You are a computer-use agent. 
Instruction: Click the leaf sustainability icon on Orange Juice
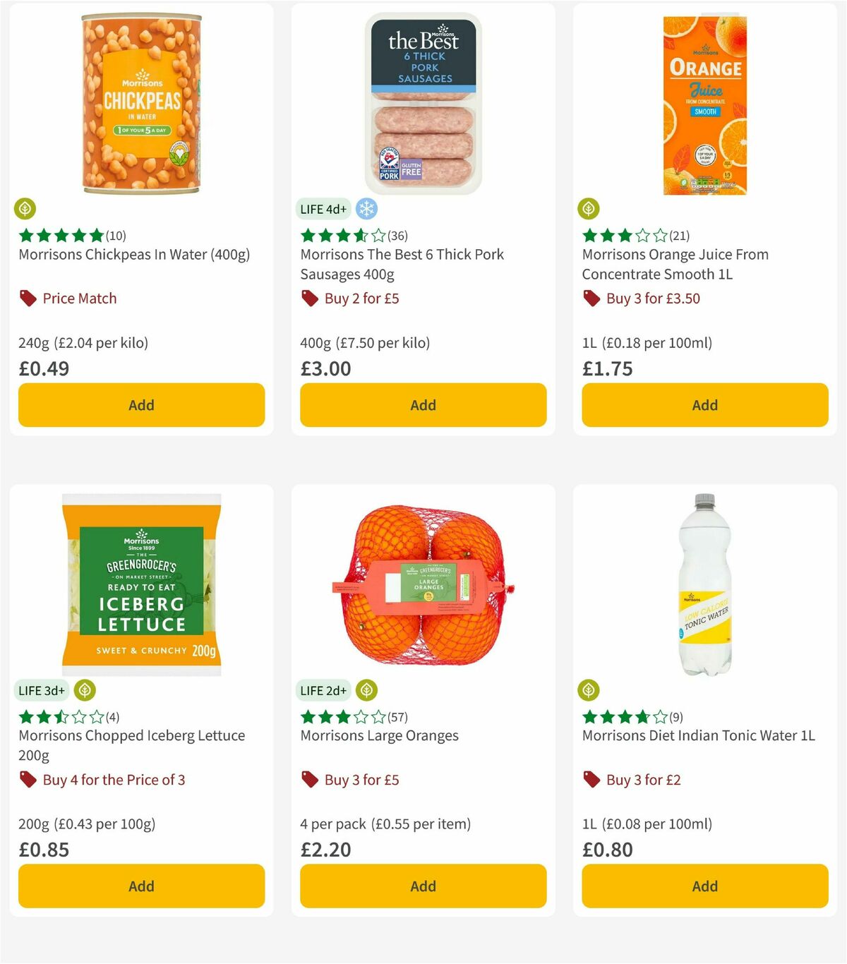589,209
